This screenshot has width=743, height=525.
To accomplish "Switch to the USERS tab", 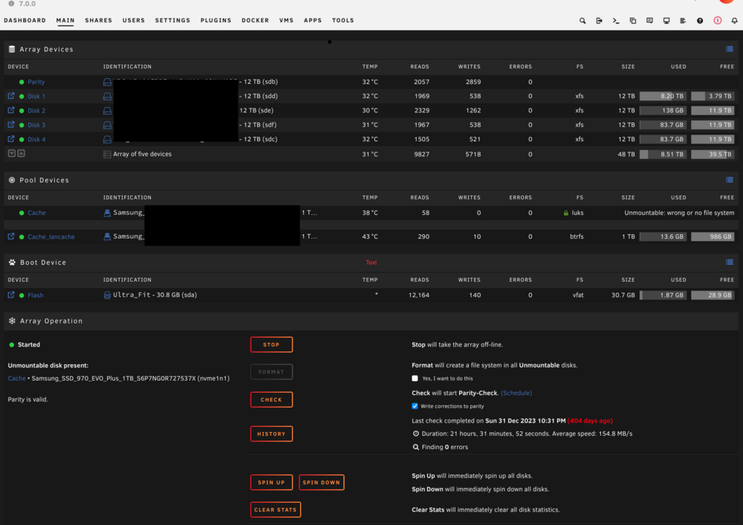I will 134,20.
